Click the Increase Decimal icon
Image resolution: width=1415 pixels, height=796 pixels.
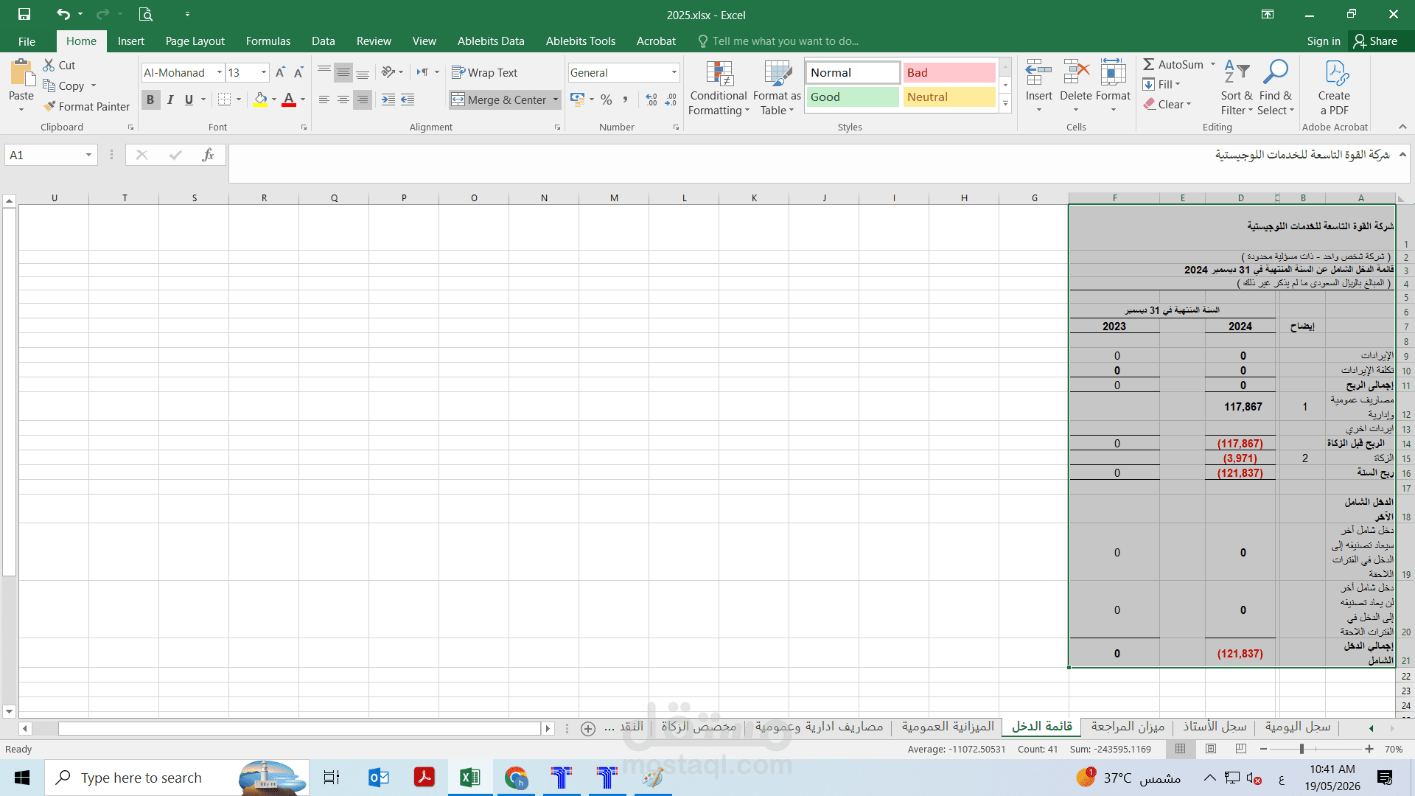651,99
